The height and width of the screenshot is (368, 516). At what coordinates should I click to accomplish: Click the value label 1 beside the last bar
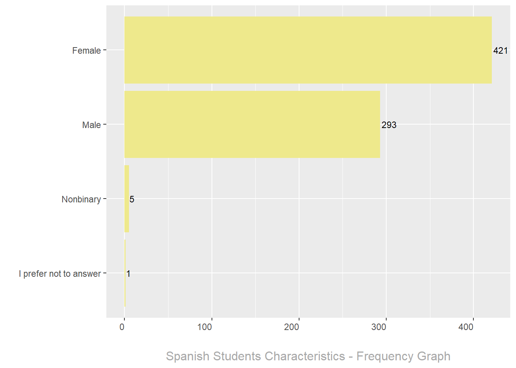128,274
